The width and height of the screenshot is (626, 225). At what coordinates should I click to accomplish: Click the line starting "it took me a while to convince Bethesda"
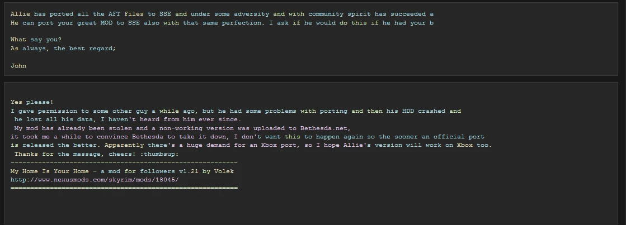(x=247, y=137)
